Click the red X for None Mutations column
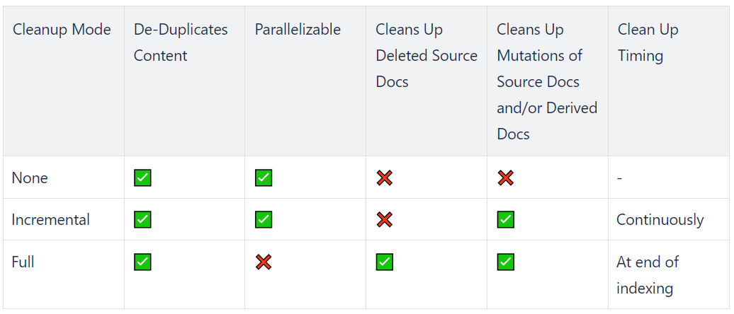This screenshot has height=314, width=734. (x=506, y=178)
